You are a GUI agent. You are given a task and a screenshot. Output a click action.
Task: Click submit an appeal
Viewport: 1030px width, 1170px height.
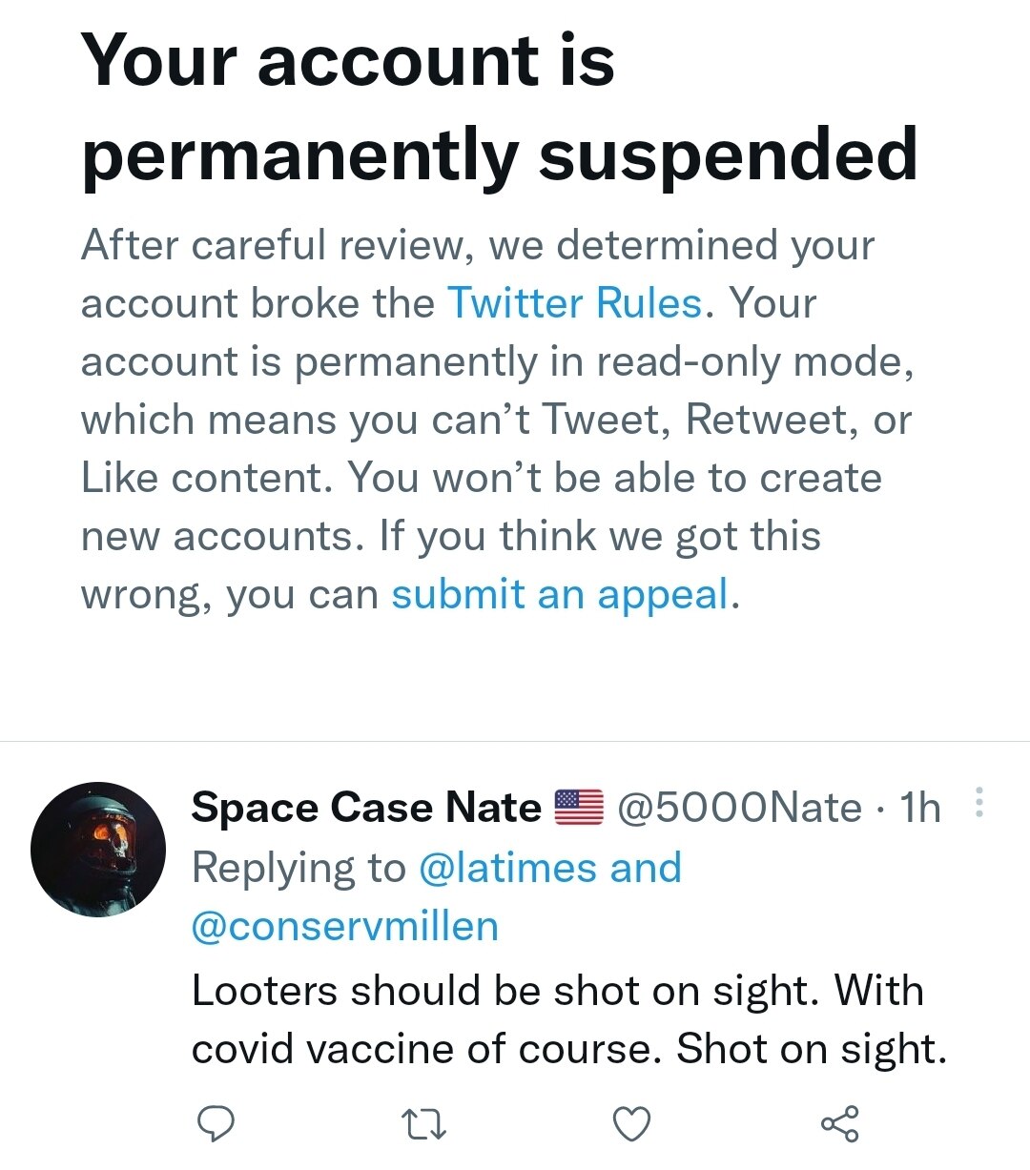[x=560, y=593]
